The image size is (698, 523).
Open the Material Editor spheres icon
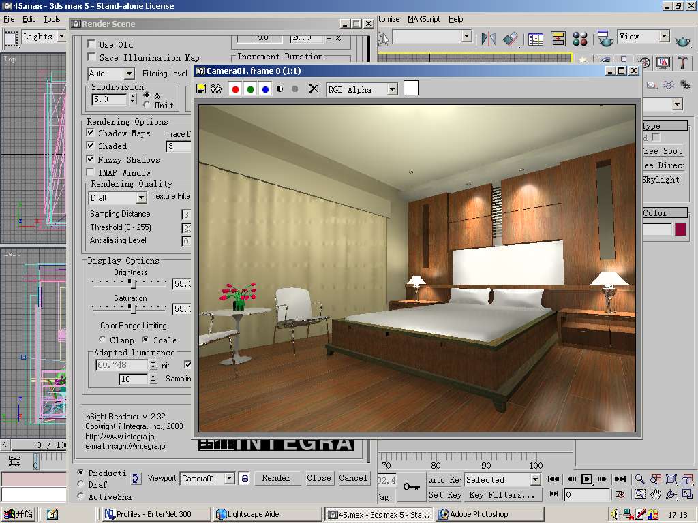click(580, 38)
